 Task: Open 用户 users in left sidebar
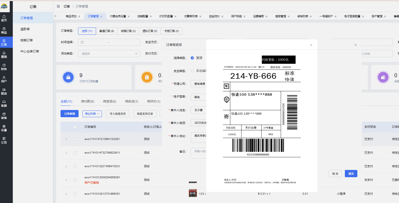[x=4, y=79]
